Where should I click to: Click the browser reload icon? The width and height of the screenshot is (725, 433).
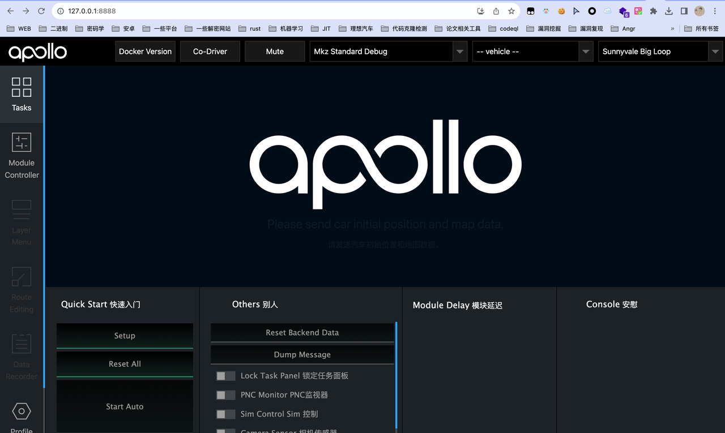pyautogui.click(x=40, y=10)
